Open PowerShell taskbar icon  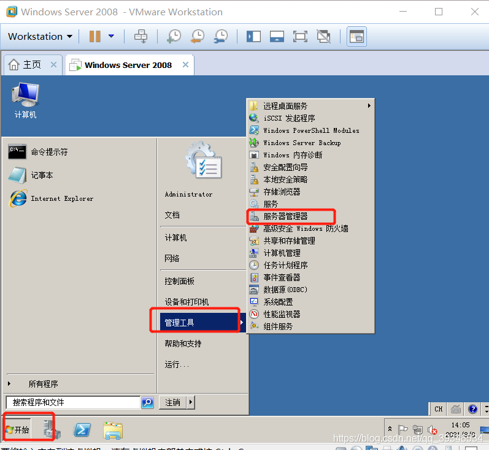pos(82,430)
